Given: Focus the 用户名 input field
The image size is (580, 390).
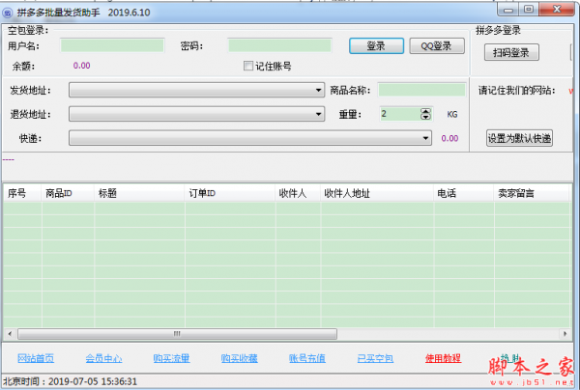Looking at the screenshot, I should [x=112, y=45].
